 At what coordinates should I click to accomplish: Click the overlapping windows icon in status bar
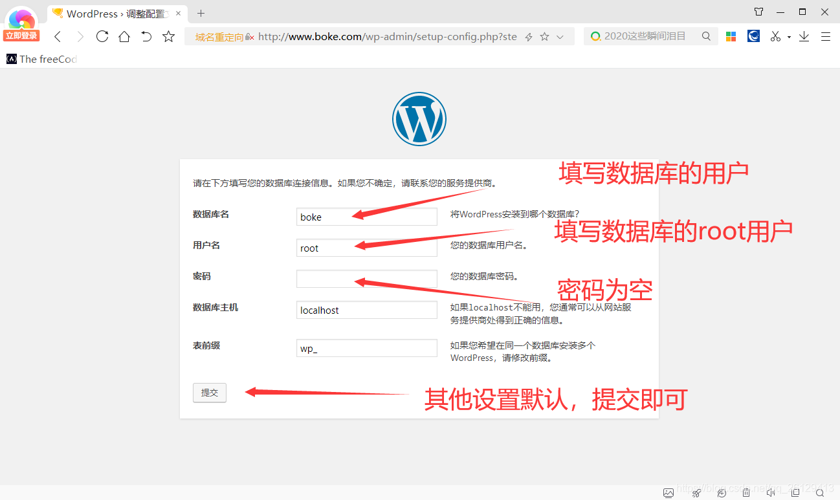[795, 493]
